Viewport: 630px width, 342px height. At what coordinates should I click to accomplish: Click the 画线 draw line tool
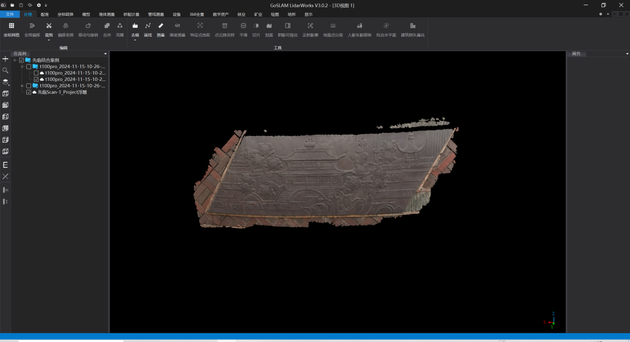[148, 26]
